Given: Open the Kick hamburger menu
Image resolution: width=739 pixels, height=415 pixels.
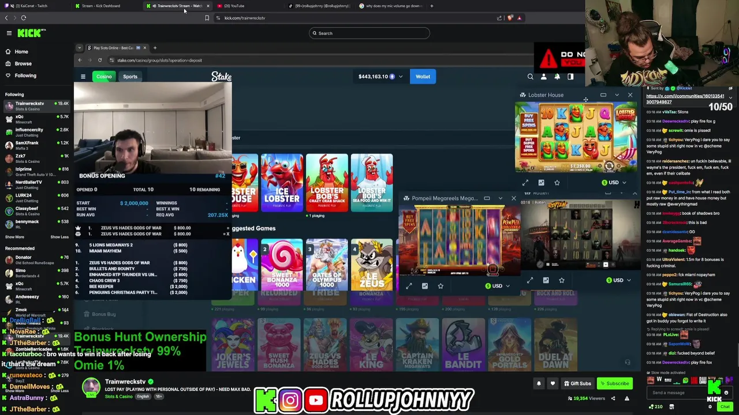Looking at the screenshot, I should (x=9, y=33).
